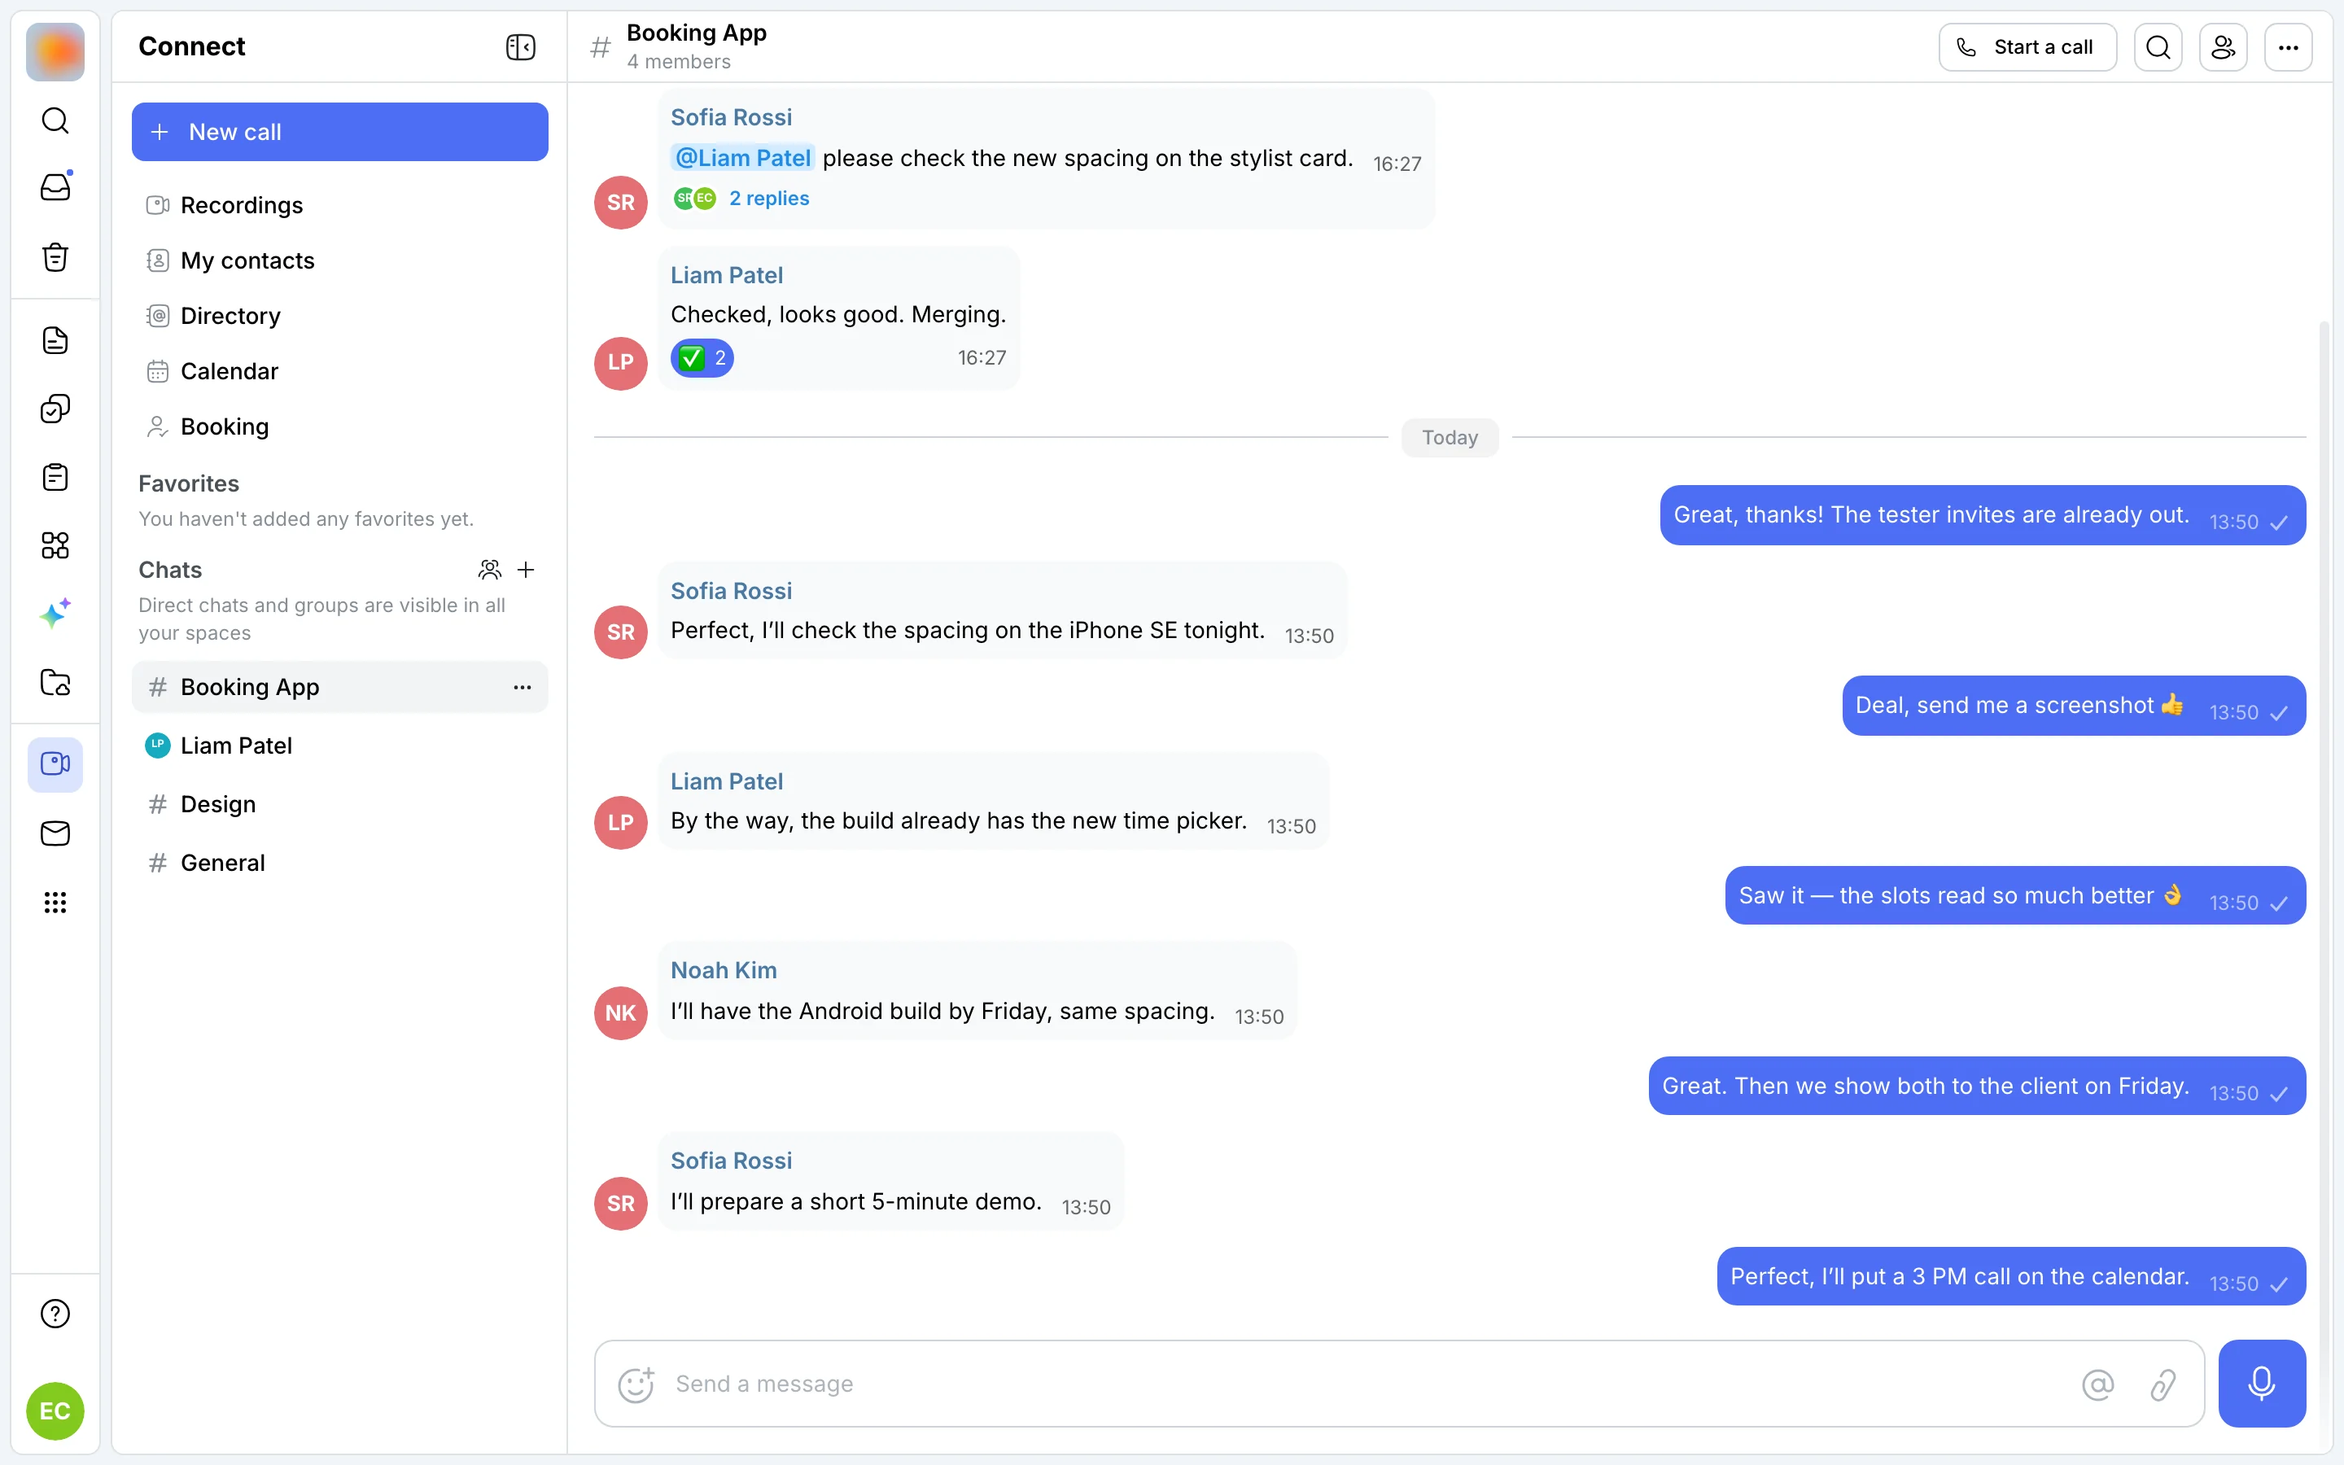The height and width of the screenshot is (1465, 2344).
Task: Open Booking in the sidebar
Action: pyautogui.click(x=340, y=426)
